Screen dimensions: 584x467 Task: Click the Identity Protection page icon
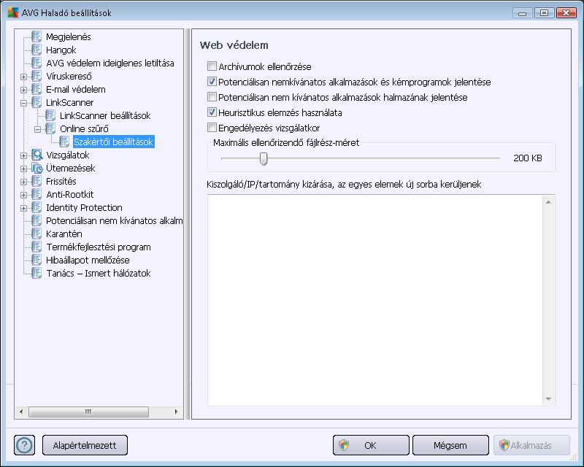point(36,207)
